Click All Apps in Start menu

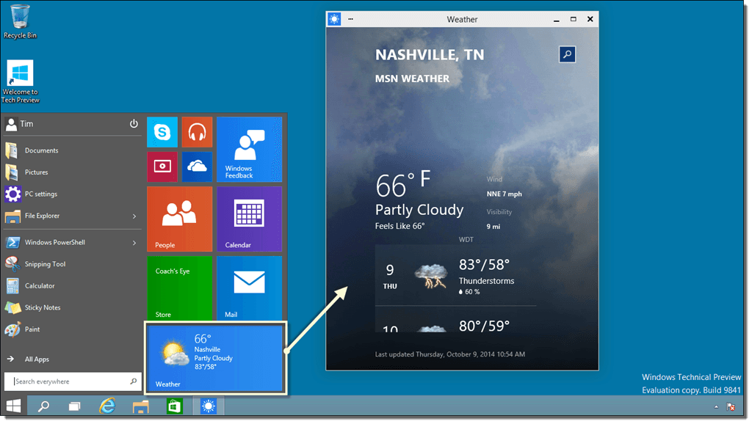click(37, 359)
